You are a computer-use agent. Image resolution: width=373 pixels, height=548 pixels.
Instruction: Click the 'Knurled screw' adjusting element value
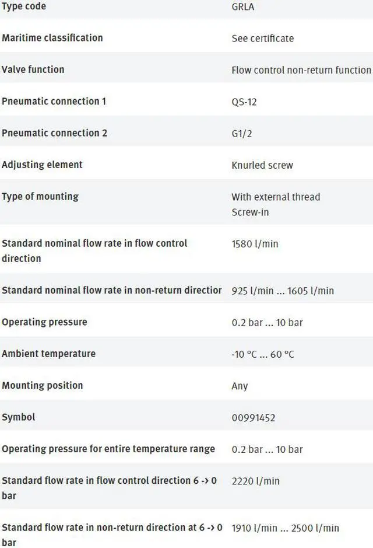tap(262, 165)
